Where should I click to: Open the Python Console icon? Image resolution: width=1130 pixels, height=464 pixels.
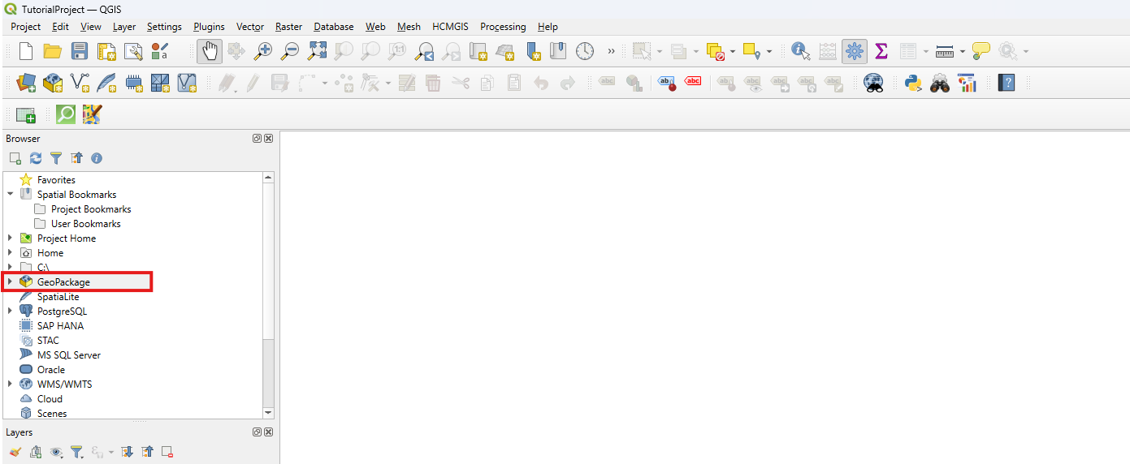(912, 82)
